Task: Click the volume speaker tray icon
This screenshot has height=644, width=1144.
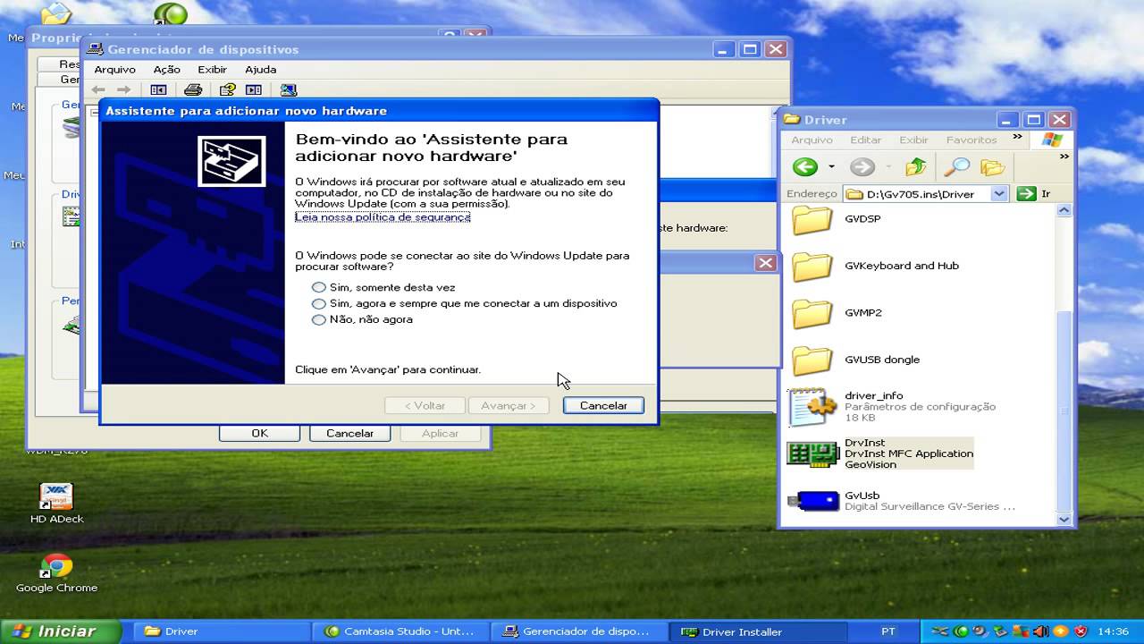Action: 1040,631
